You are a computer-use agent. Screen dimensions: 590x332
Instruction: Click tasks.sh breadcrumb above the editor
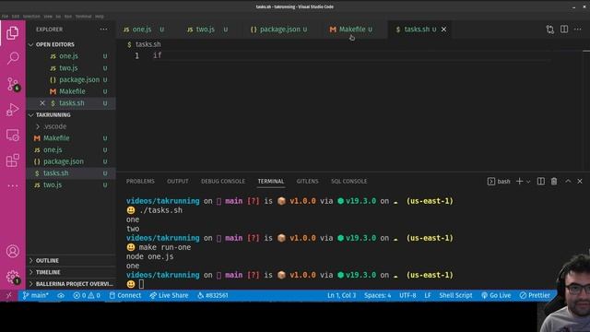[144, 44]
